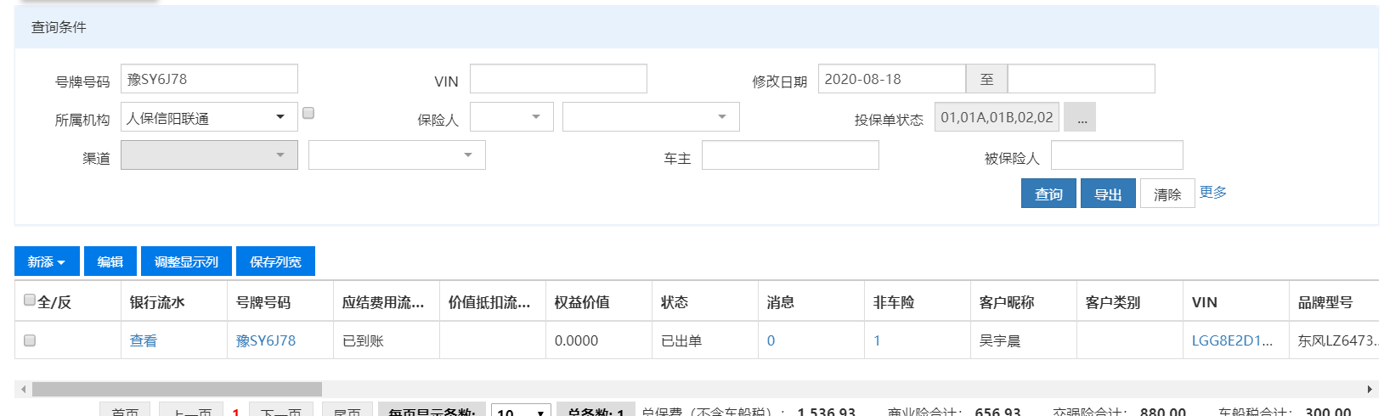The image size is (1384, 416).
Task: Click the 投保单状态 field
Action: (997, 117)
